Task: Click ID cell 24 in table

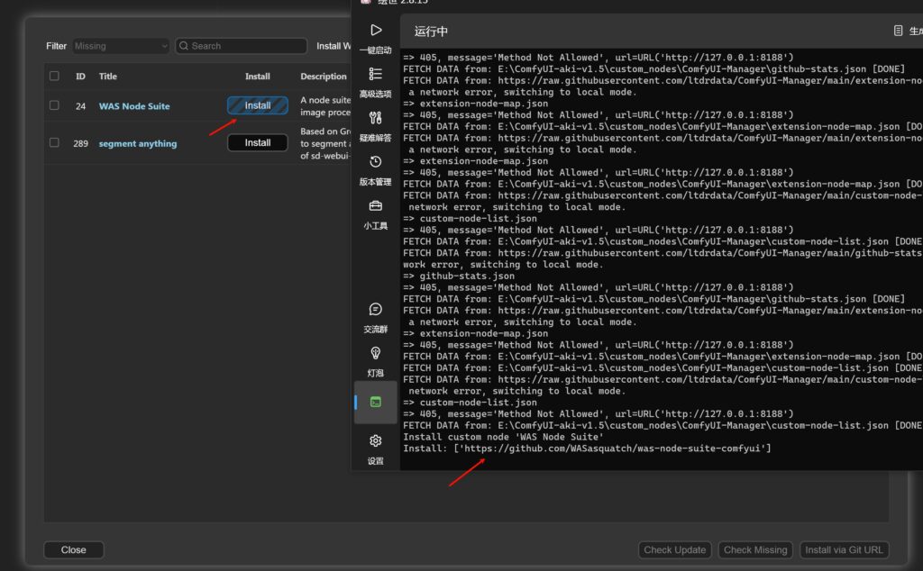Action: tap(80, 106)
